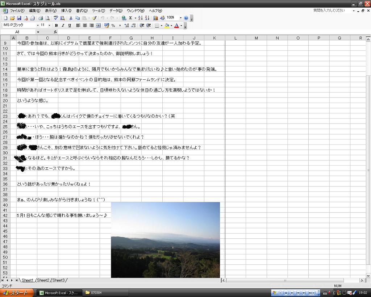
Task: Copy the selection
Action: (x=78, y=18)
